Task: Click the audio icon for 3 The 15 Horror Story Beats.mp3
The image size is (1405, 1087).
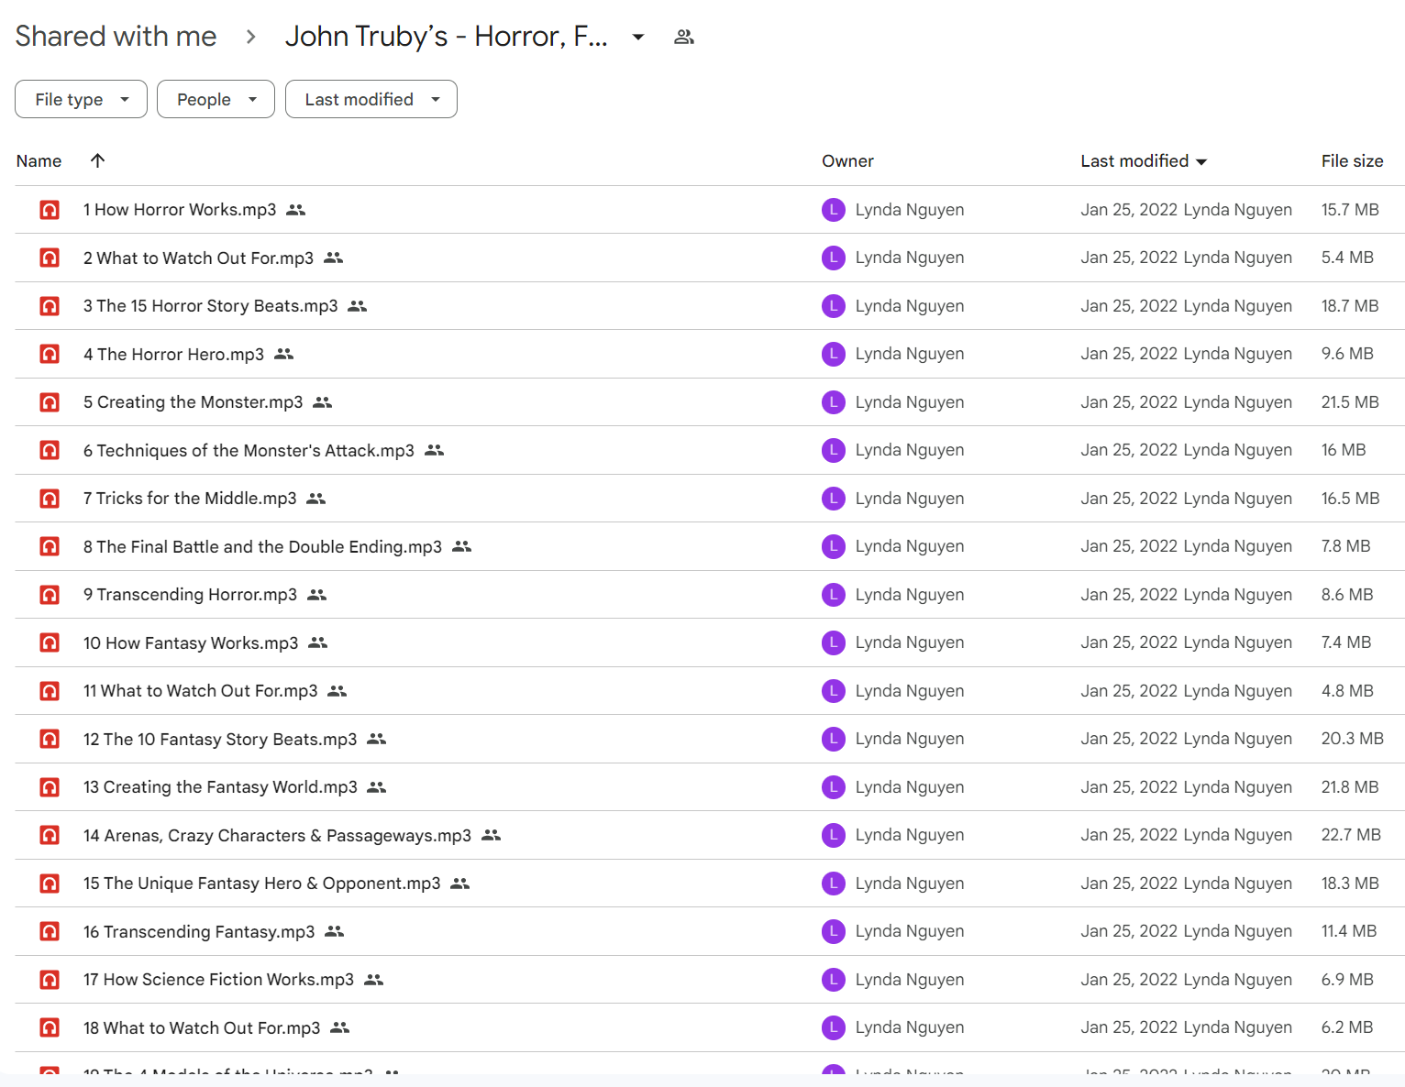Action: tap(50, 306)
